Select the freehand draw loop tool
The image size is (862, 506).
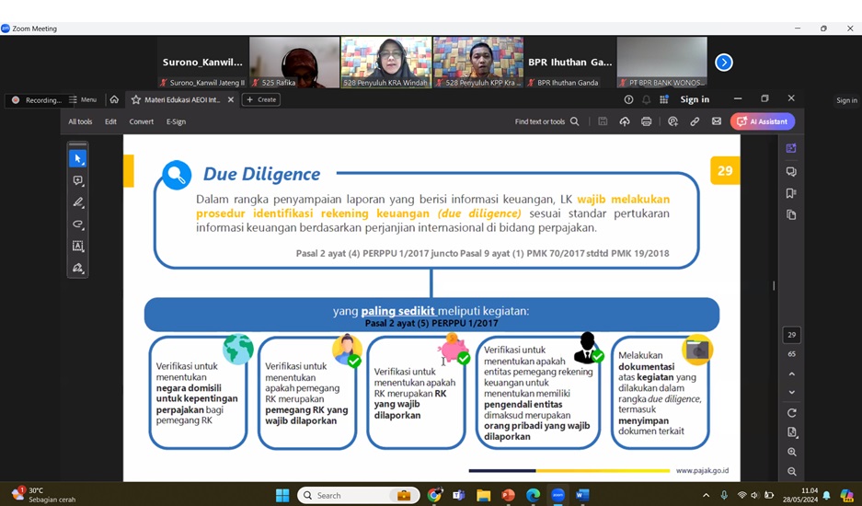point(78,224)
